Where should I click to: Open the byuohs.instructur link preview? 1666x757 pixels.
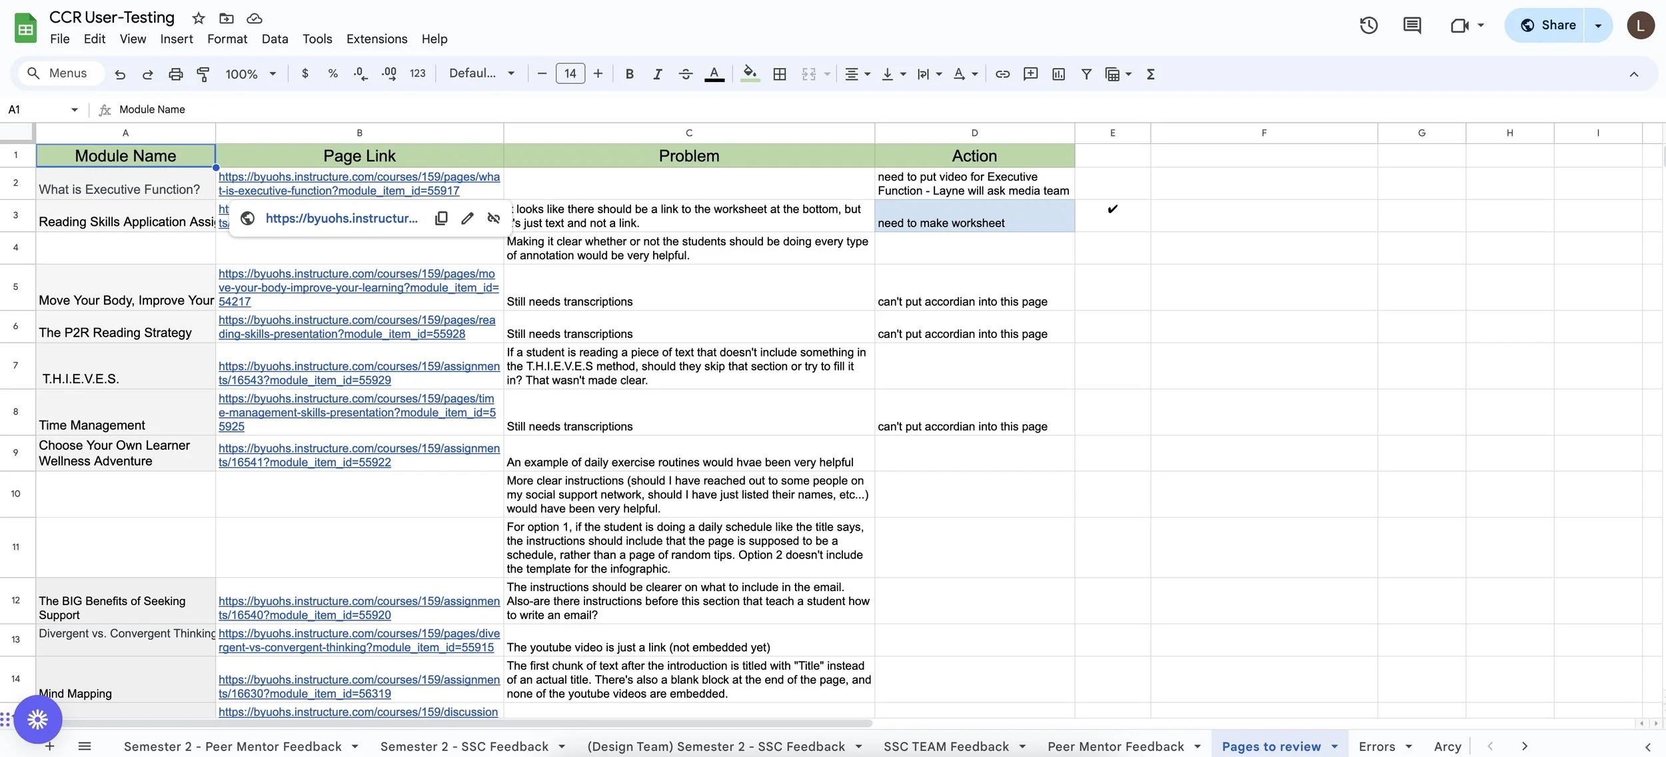341,218
